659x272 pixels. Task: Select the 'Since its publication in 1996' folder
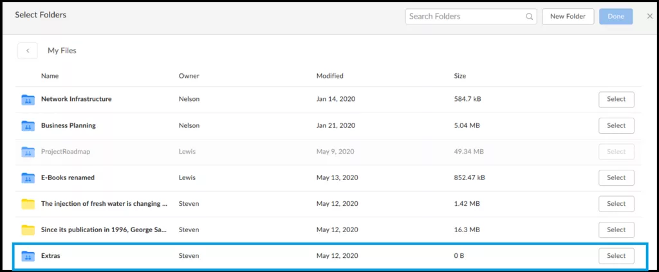click(616, 230)
